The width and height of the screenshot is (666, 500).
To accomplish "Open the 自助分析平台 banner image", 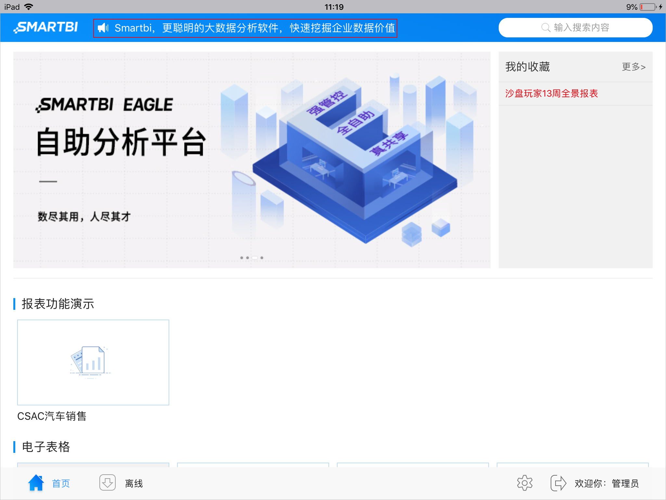I will (x=252, y=160).
